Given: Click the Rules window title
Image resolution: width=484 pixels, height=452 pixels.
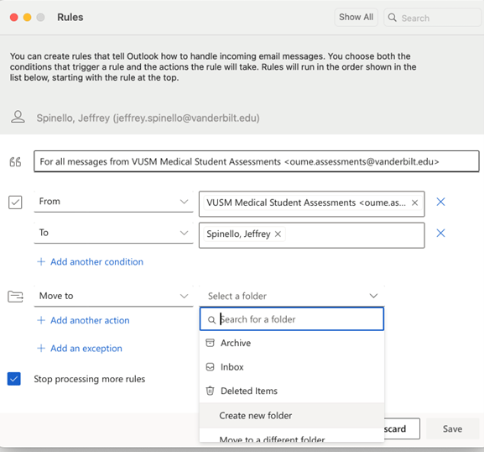Looking at the screenshot, I should 70,18.
